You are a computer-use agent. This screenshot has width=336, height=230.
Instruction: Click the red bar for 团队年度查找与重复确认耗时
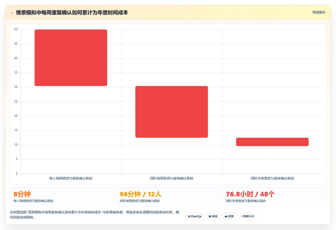click(272, 142)
